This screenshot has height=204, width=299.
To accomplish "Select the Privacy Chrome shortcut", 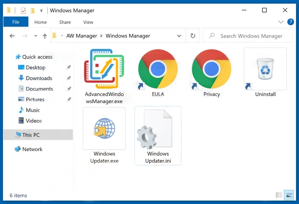I will [x=212, y=69].
